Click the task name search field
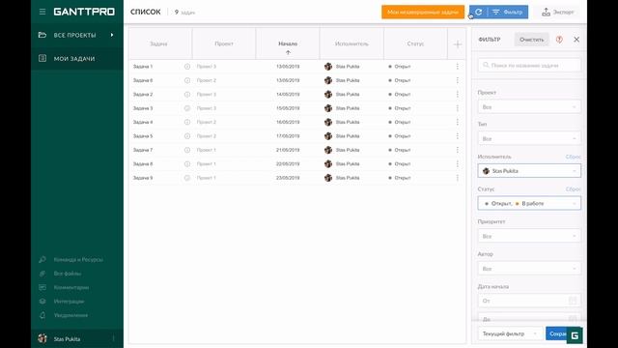The height and width of the screenshot is (348, 618). pyautogui.click(x=529, y=65)
